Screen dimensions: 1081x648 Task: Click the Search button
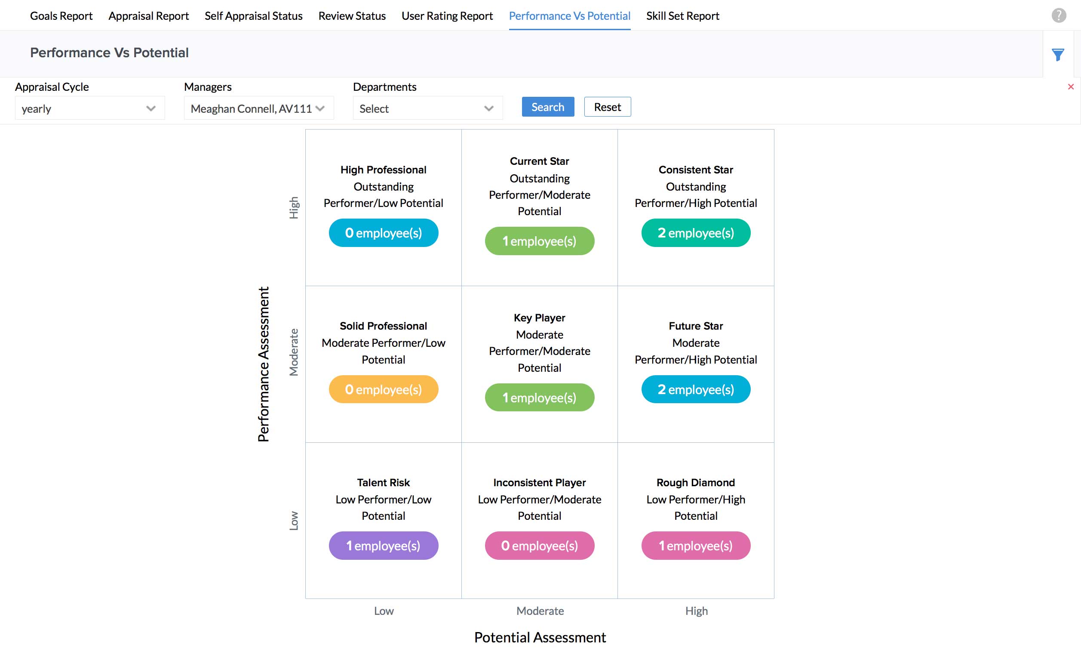(547, 107)
